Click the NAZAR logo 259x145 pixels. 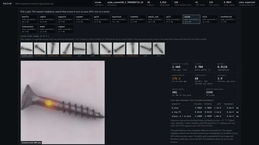tap(7, 4)
